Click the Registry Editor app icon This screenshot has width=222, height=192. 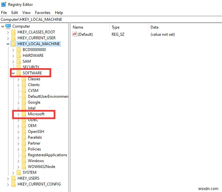click(x=4, y=5)
